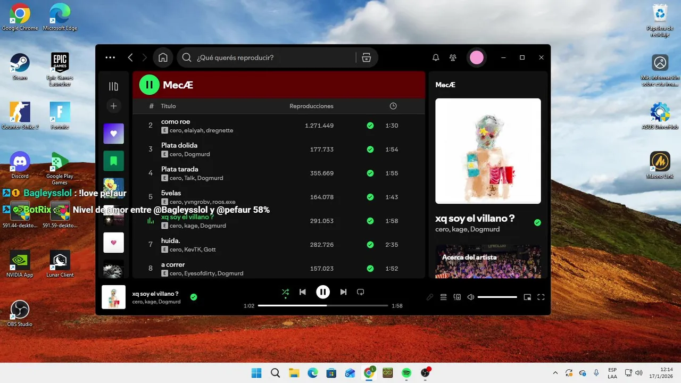
Task: Open miniplayer
Action: tap(527, 297)
